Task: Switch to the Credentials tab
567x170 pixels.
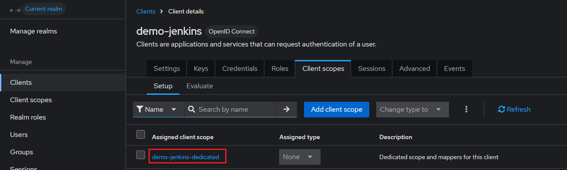Action: [240, 69]
